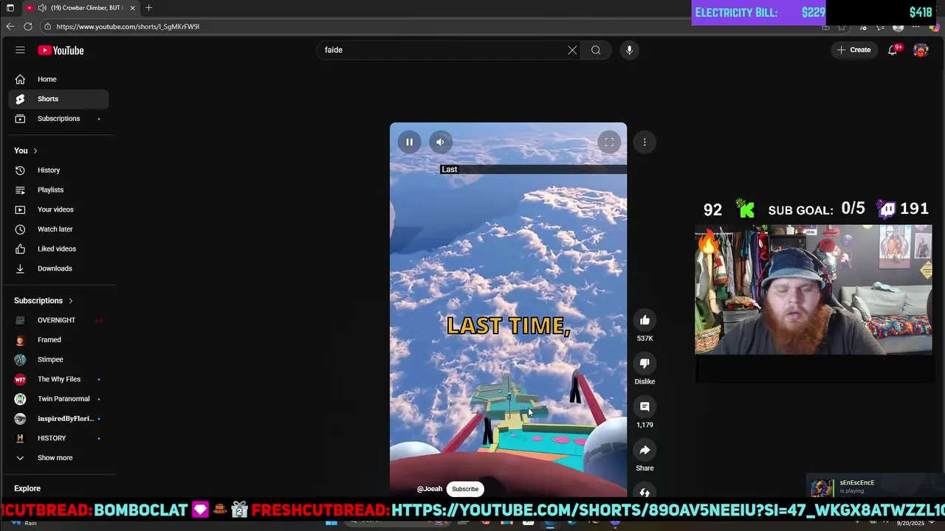The width and height of the screenshot is (945, 531).
Task: Reload the page
Action: 28,27
